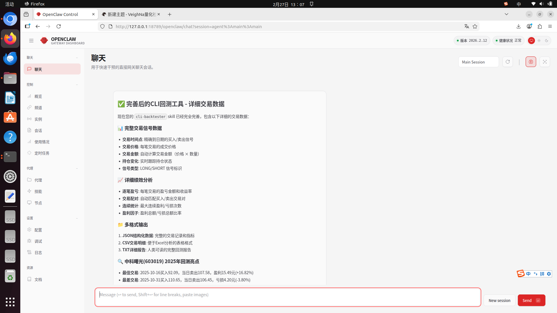Open the 技能 skills page
This screenshot has width=557, height=313.
tap(38, 192)
